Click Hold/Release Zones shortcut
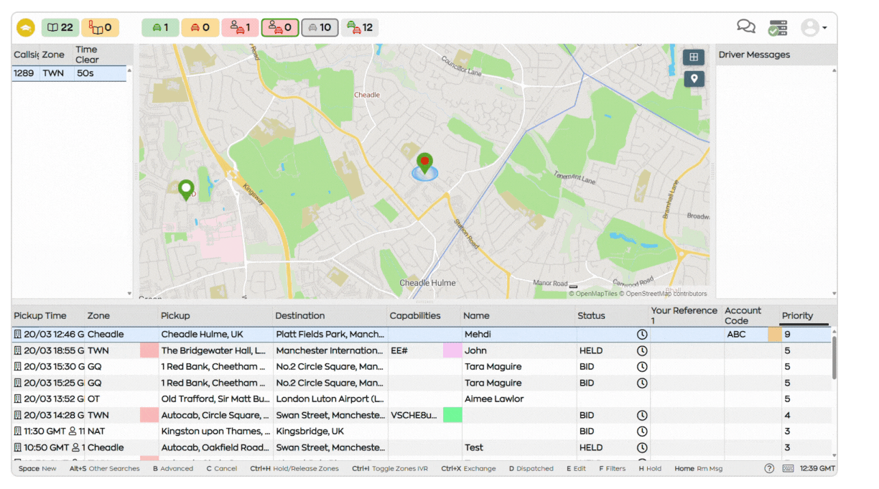The image size is (879, 489). (294, 469)
